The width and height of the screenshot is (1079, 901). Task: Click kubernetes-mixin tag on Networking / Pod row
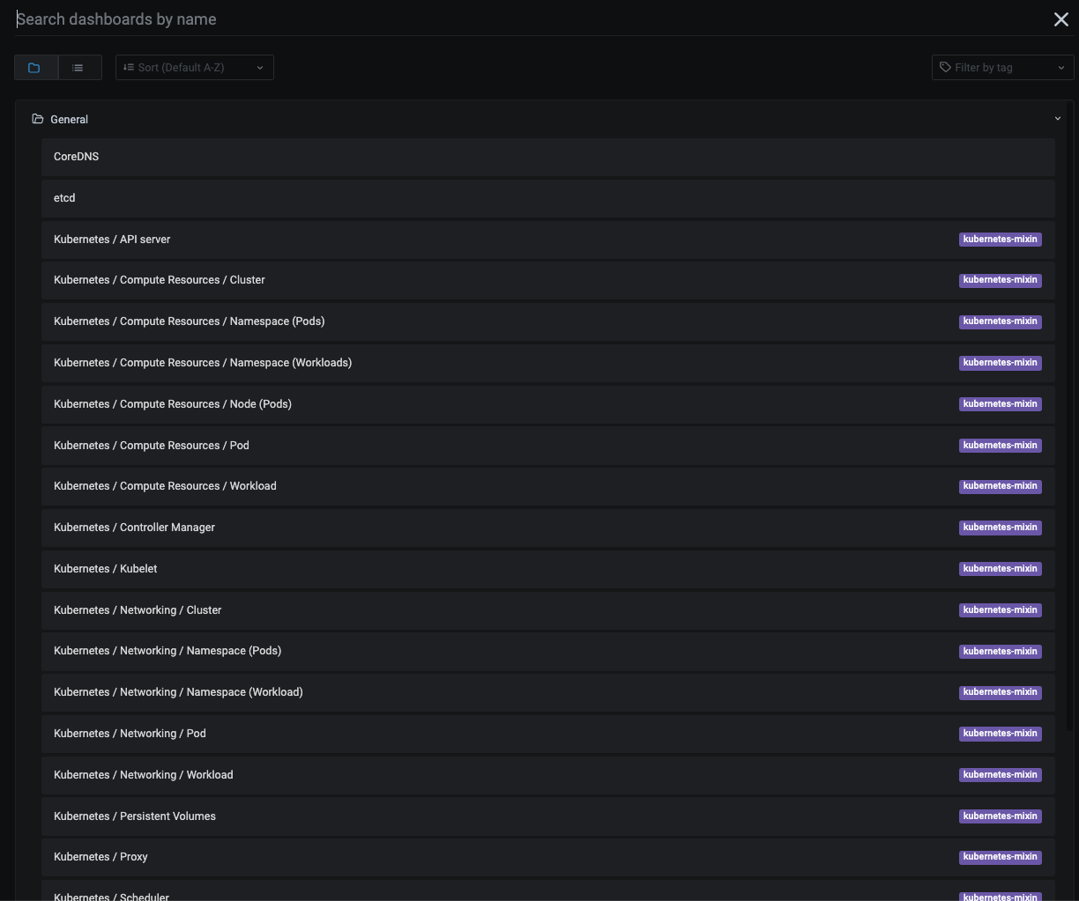1000,734
